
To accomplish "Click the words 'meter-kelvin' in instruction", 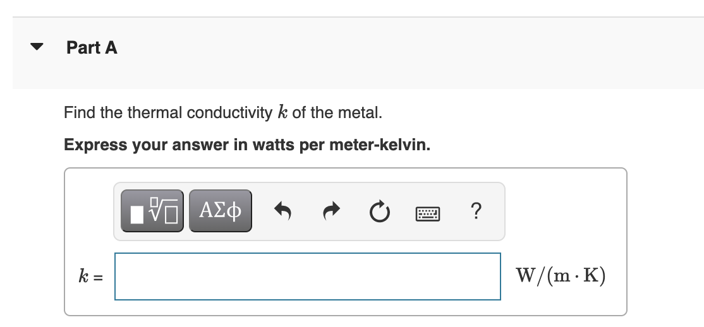I will pos(380,145).
